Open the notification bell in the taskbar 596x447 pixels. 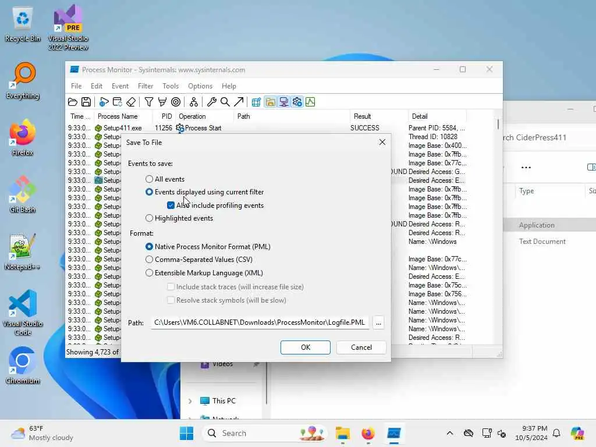pos(556,433)
